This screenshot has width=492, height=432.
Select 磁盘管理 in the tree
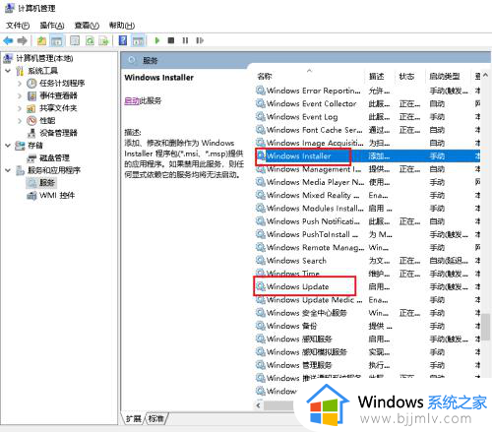(x=54, y=157)
